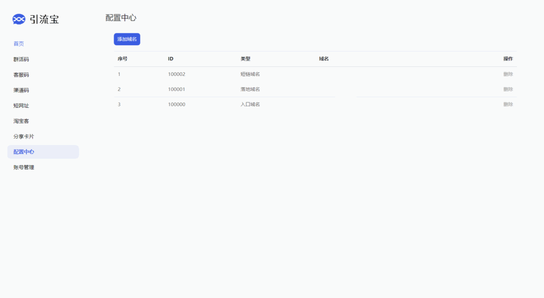Screen dimensions: 544x298
Task: Click the 引流宝 logo icon
Action: 19,20
